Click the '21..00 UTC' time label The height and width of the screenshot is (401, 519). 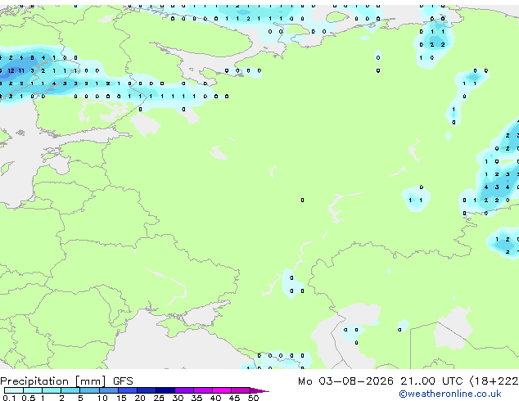tap(431, 381)
